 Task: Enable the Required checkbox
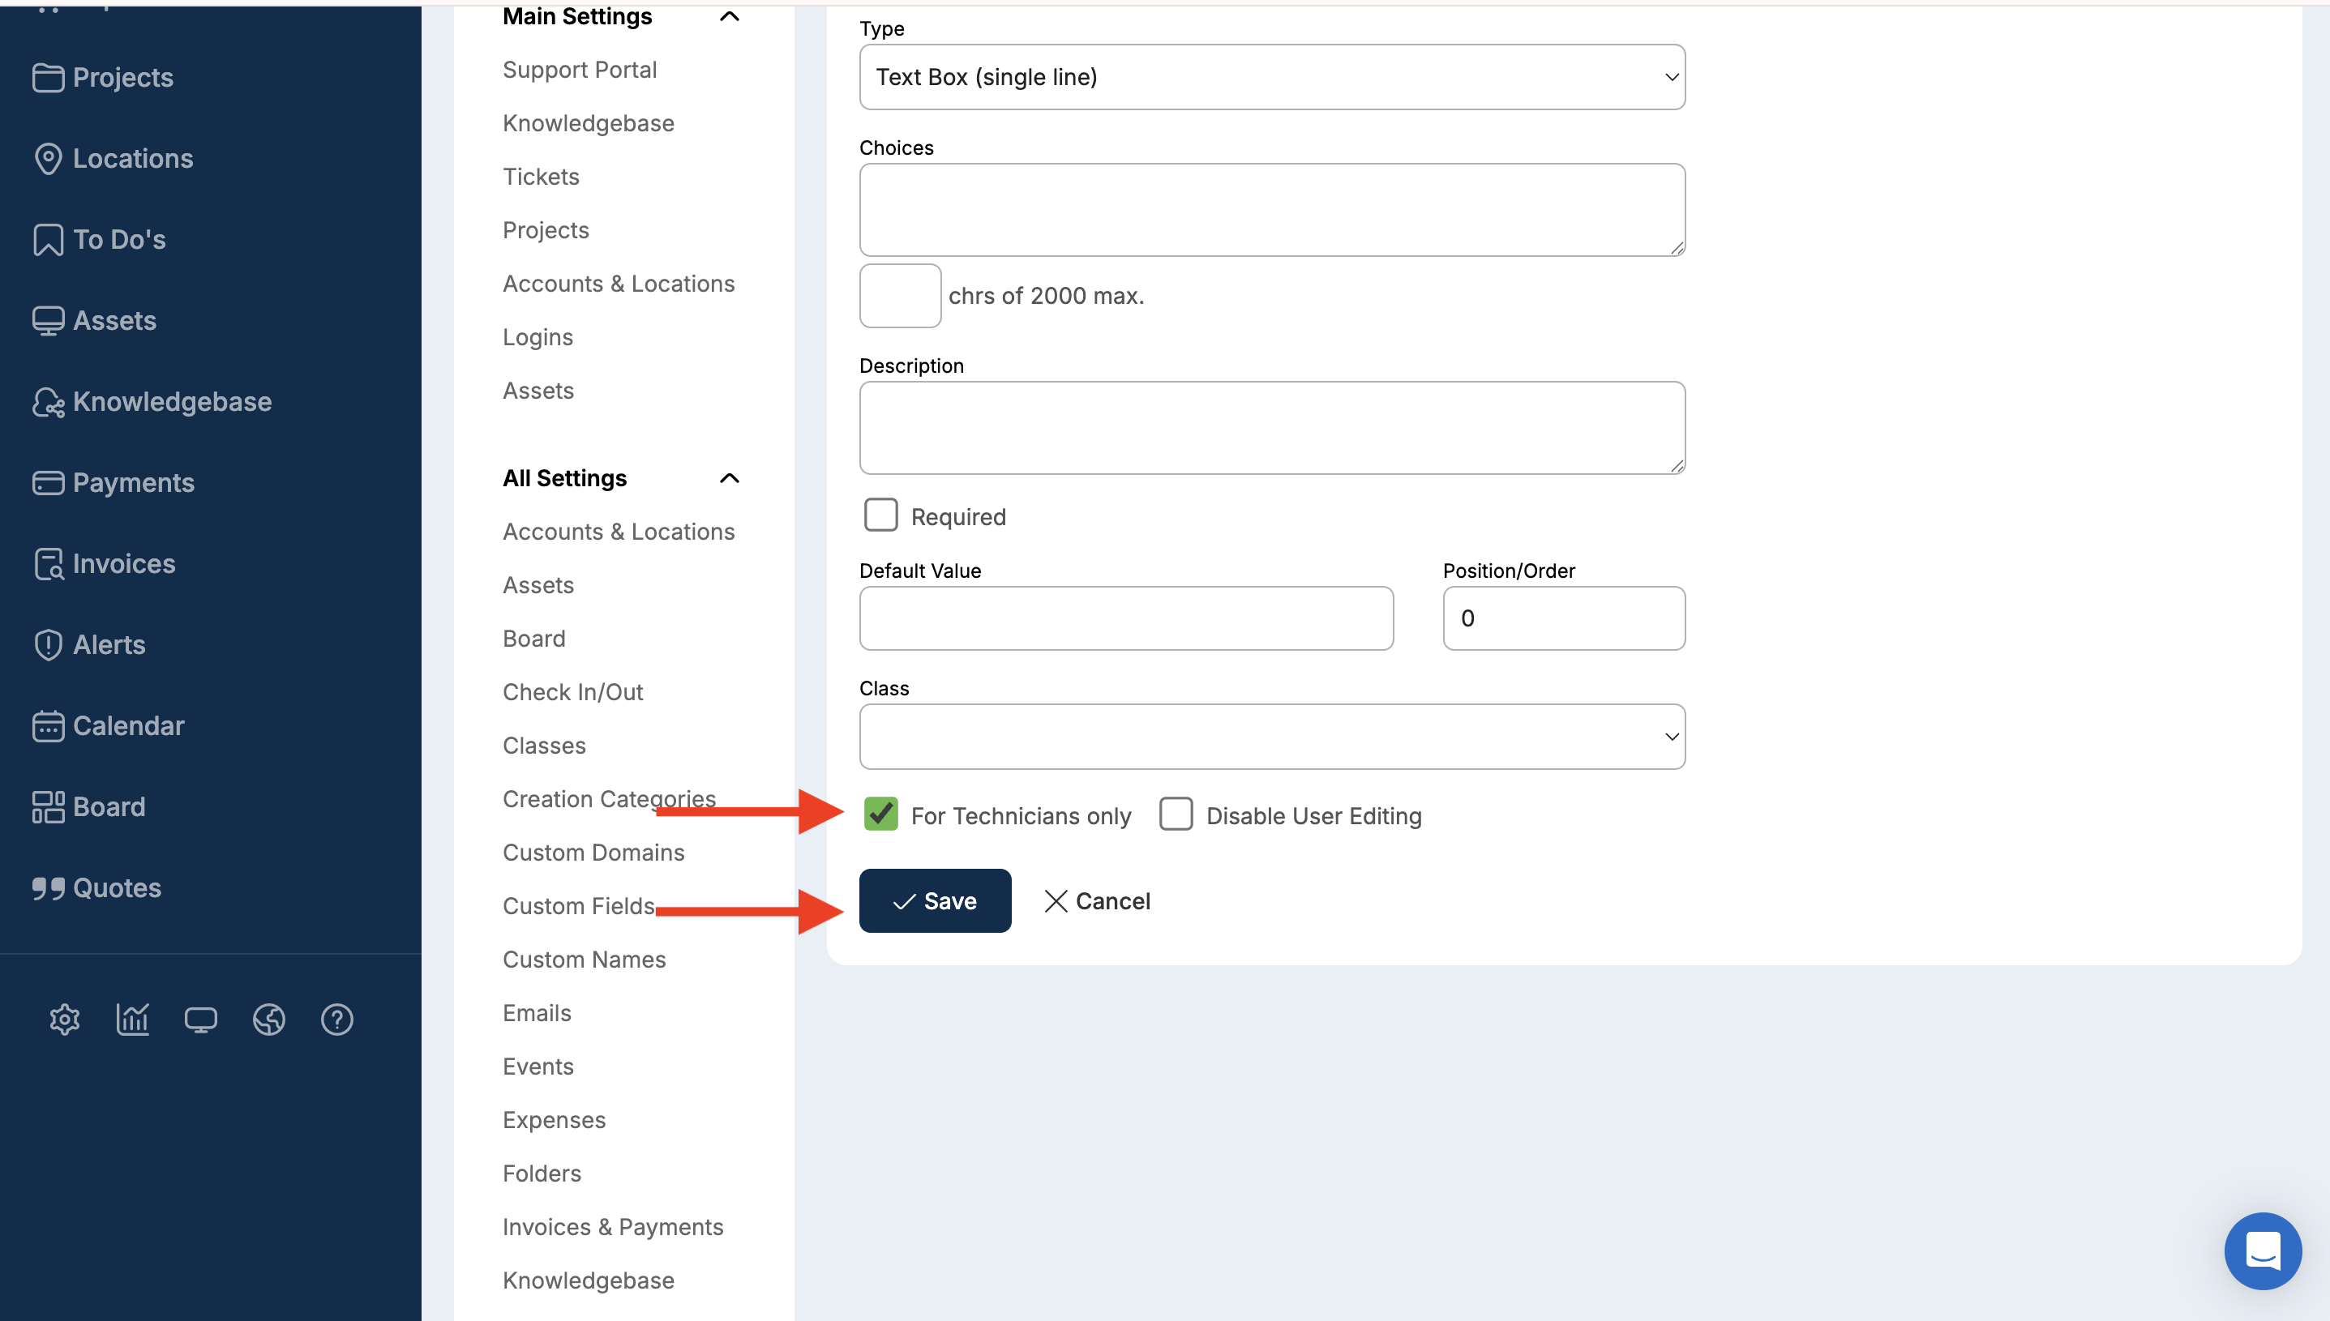tap(880, 515)
